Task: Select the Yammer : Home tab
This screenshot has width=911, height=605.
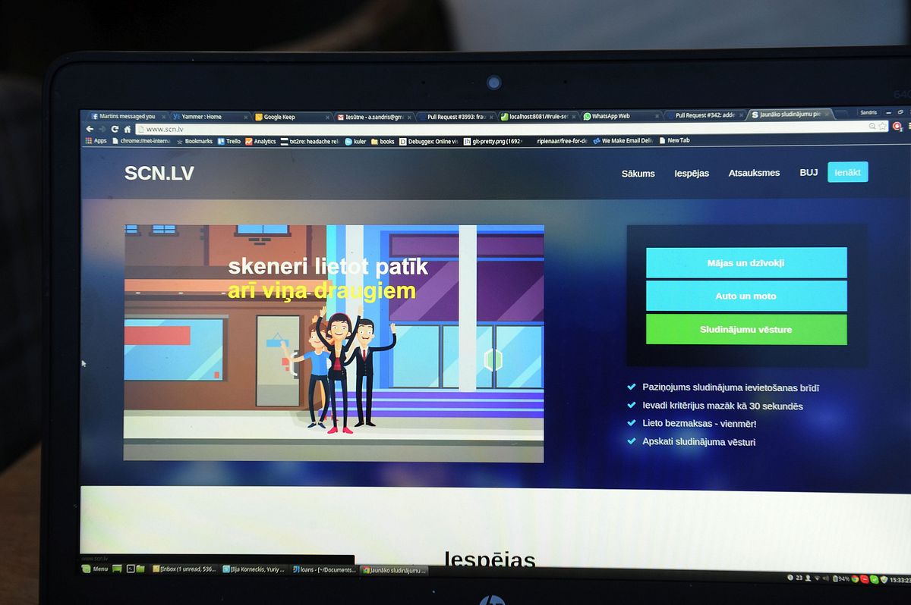Action: coord(208,117)
